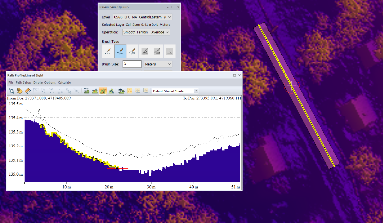
Task: Click the grayed diagonal line vertex icon
Action: (x=76, y=91)
